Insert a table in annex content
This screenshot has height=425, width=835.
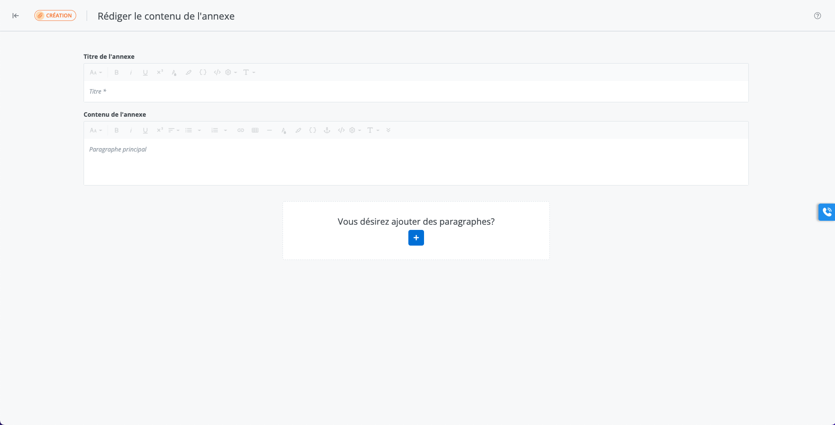pyautogui.click(x=255, y=130)
